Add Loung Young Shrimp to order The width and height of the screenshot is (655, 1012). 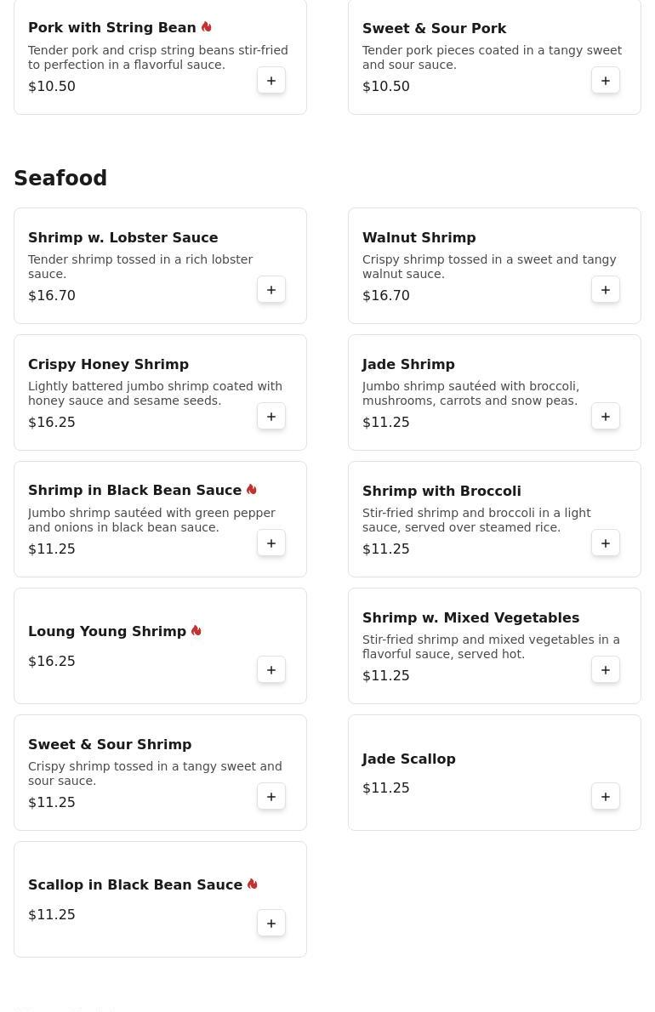click(271, 670)
